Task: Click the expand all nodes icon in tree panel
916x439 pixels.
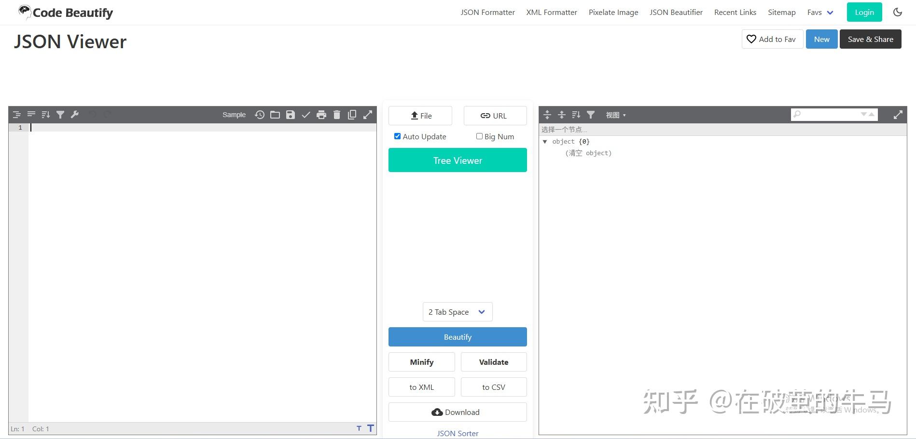Action: pyautogui.click(x=547, y=115)
